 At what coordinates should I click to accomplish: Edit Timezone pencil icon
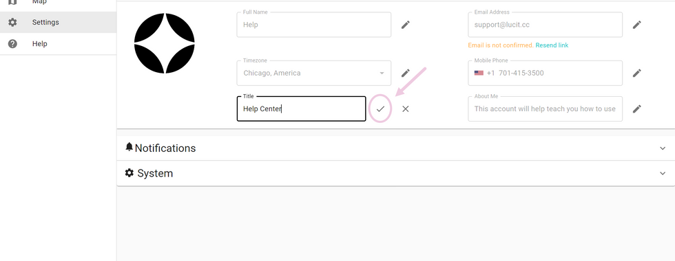click(406, 73)
